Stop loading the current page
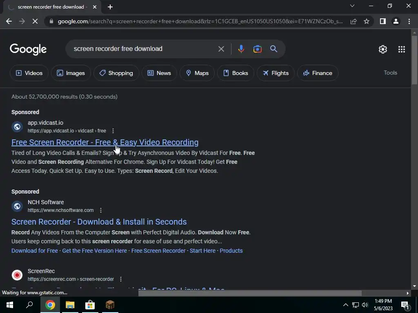 (35, 21)
